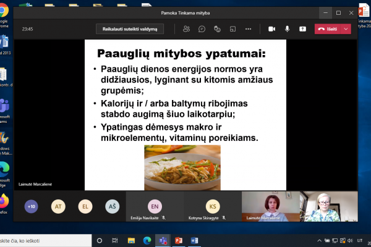Select Kotryna Skiragytė's KS avatar tile
Screen dimensions: 371x247
coord(213,206)
